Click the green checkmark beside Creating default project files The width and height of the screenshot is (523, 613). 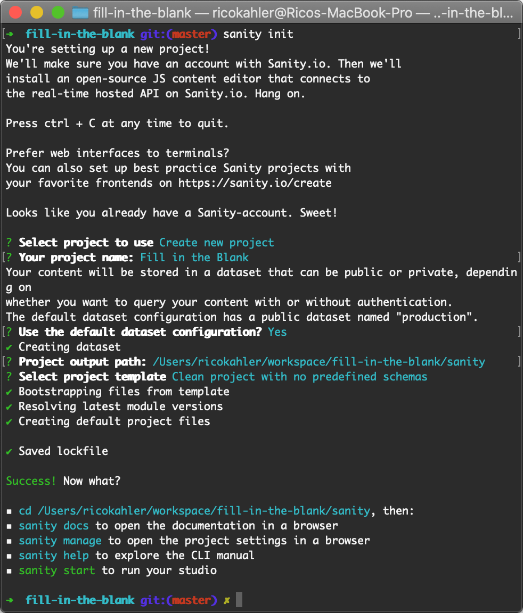click(x=9, y=421)
